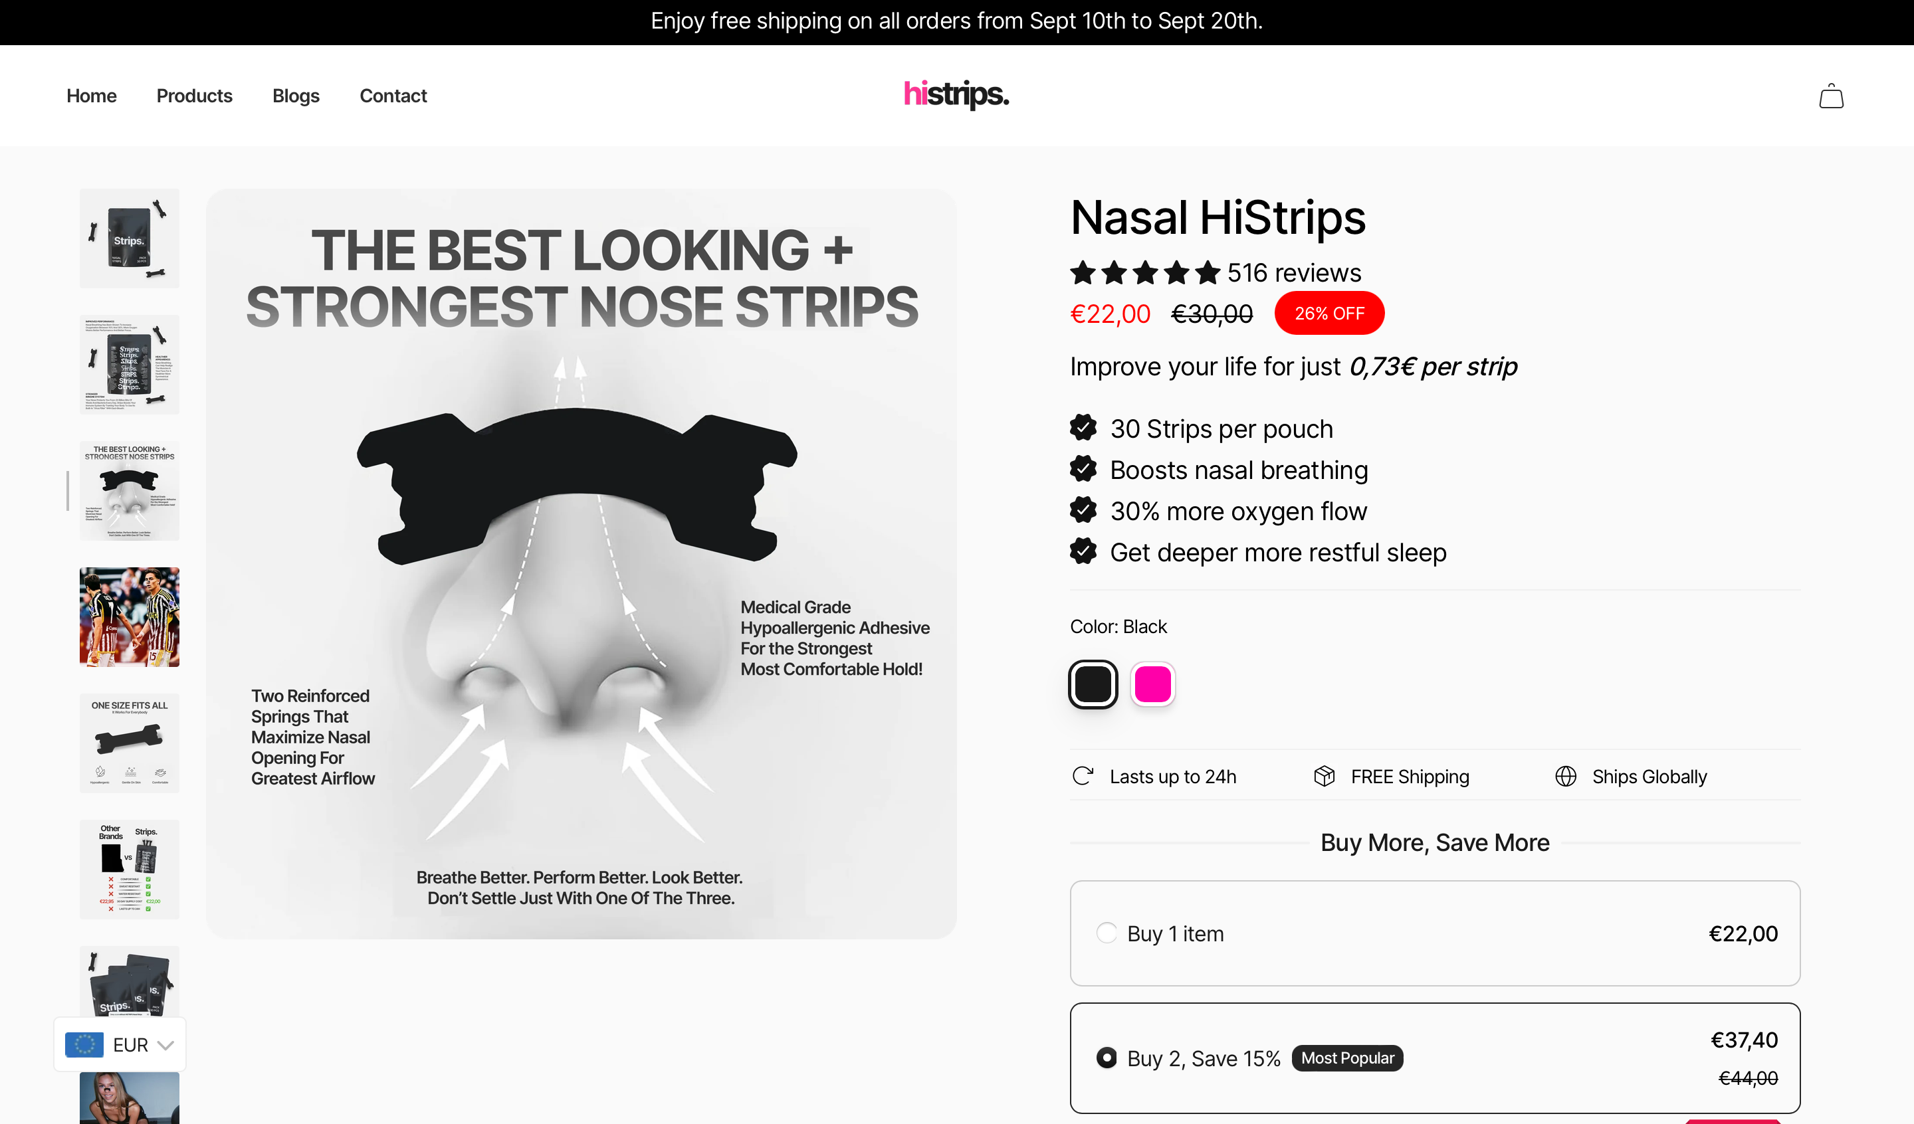The height and width of the screenshot is (1124, 1914).
Task: Open the shopping cart bag icon
Action: 1831,96
